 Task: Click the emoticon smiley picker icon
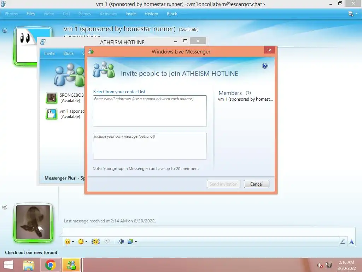[x=68, y=242]
